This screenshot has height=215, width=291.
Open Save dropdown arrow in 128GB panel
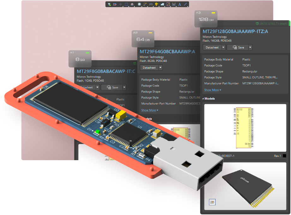point(250,48)
